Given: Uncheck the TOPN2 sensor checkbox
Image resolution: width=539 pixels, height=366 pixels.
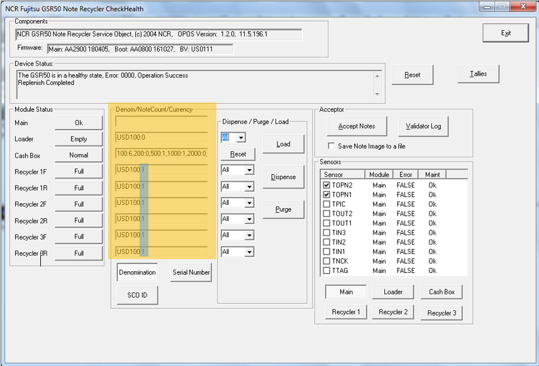Looking at the screenshot, I should click(x=326, y=185).
